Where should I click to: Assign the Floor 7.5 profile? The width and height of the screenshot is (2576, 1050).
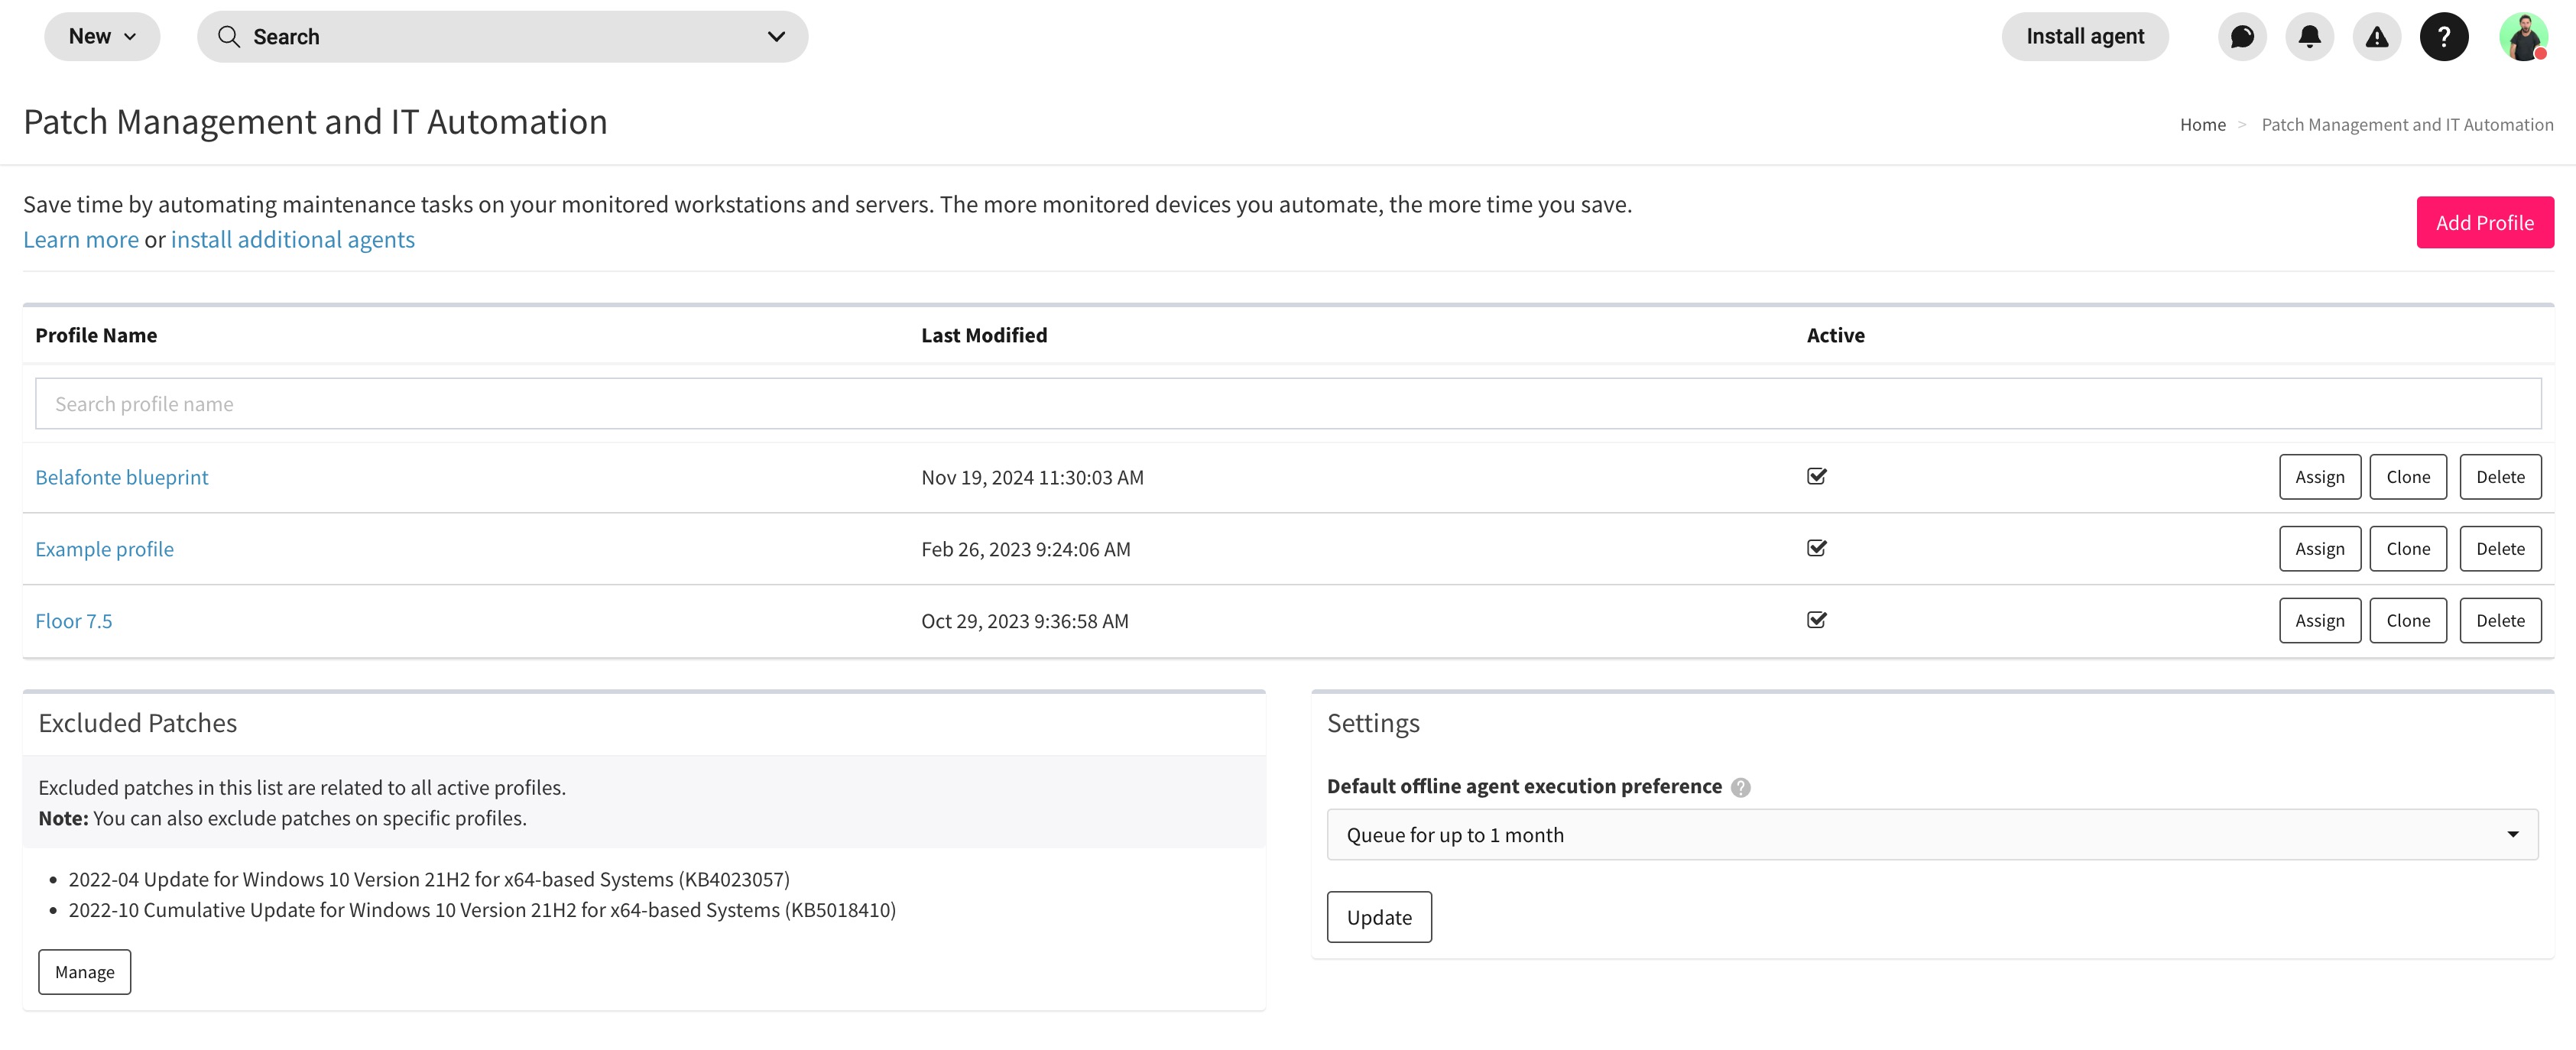tap(2319, 621)
